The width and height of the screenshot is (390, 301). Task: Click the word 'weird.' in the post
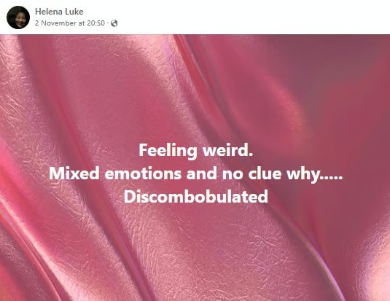click(x=228, y=150)
